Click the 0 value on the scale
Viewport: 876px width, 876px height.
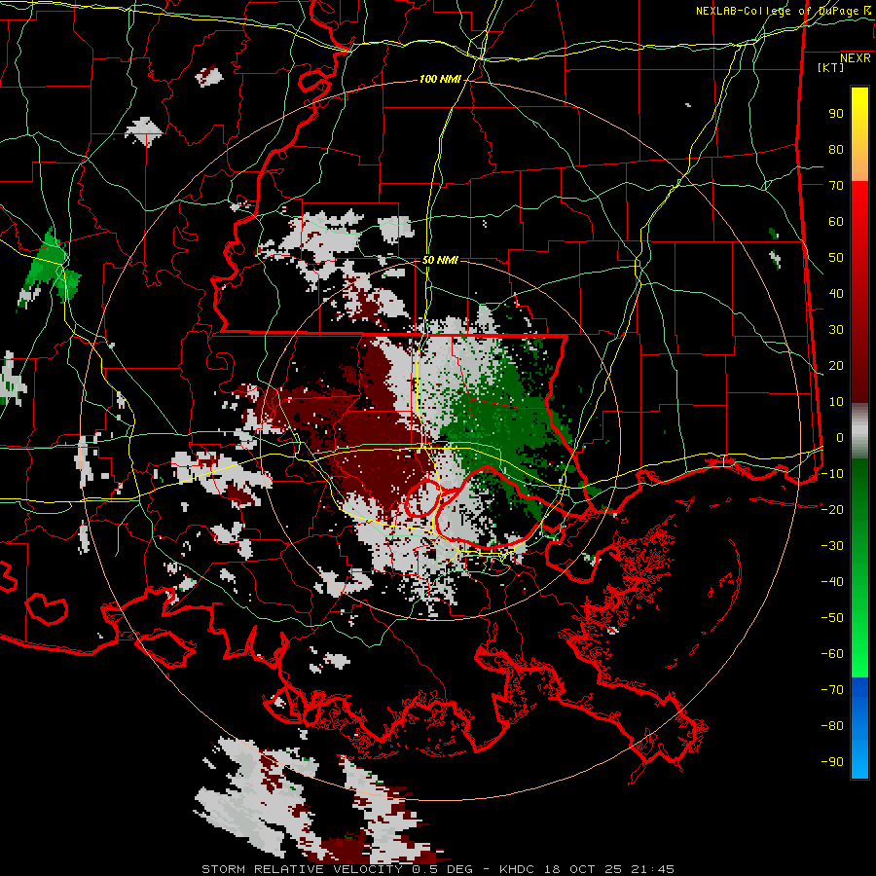click(840, 437)
